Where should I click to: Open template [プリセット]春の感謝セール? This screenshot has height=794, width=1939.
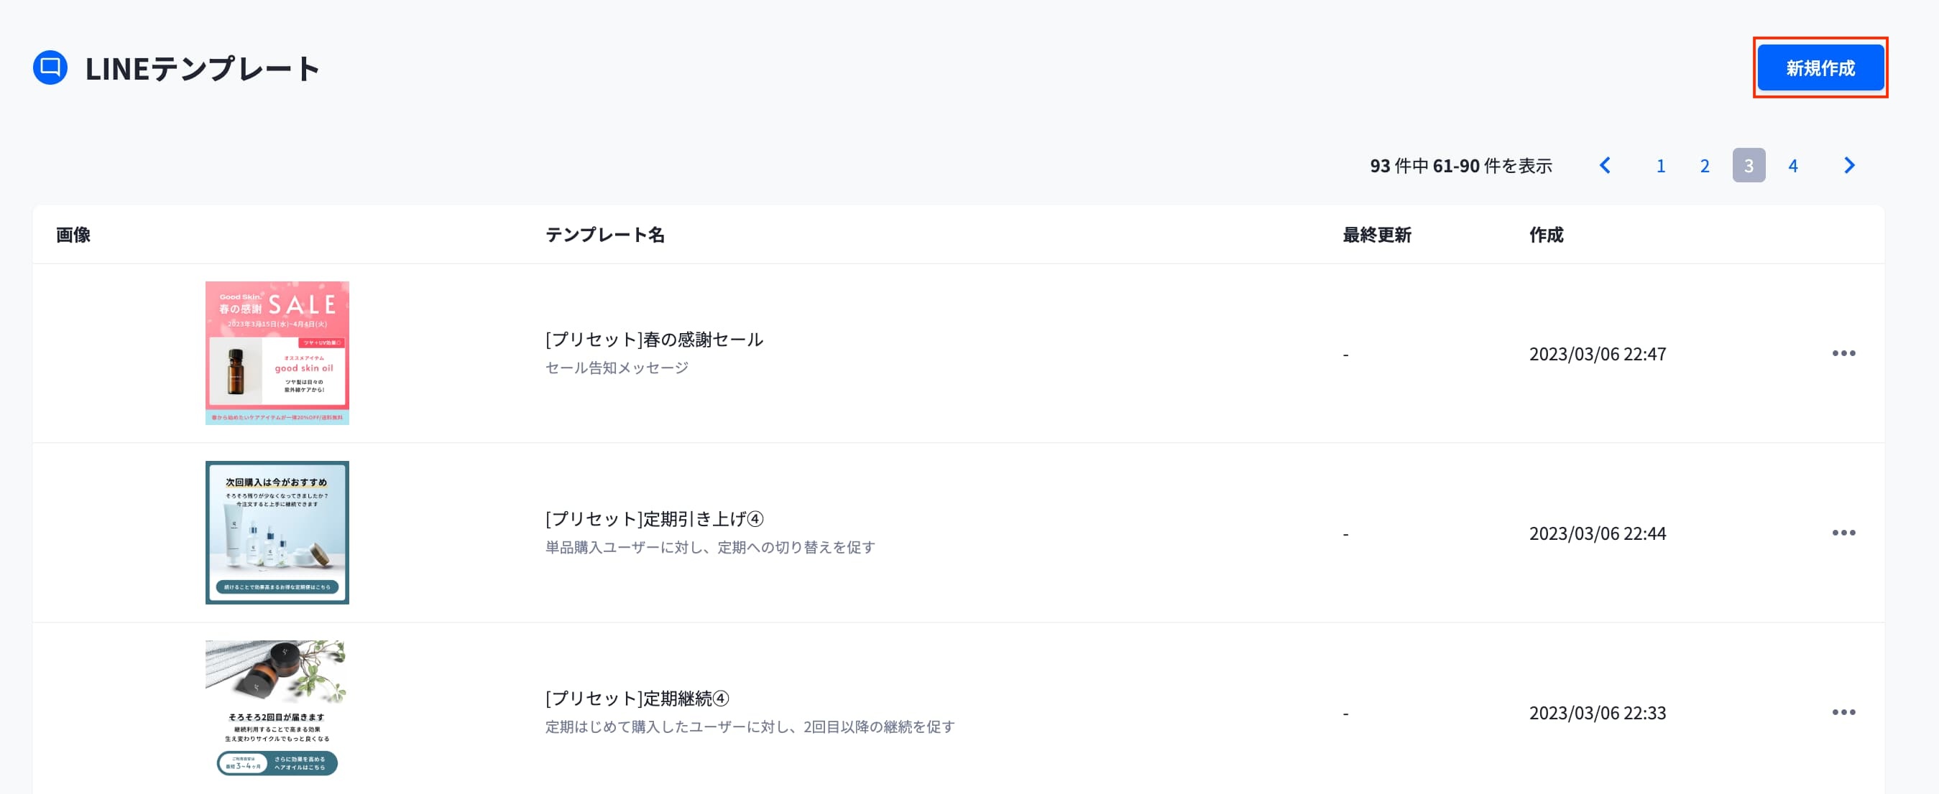pos(653,340)
